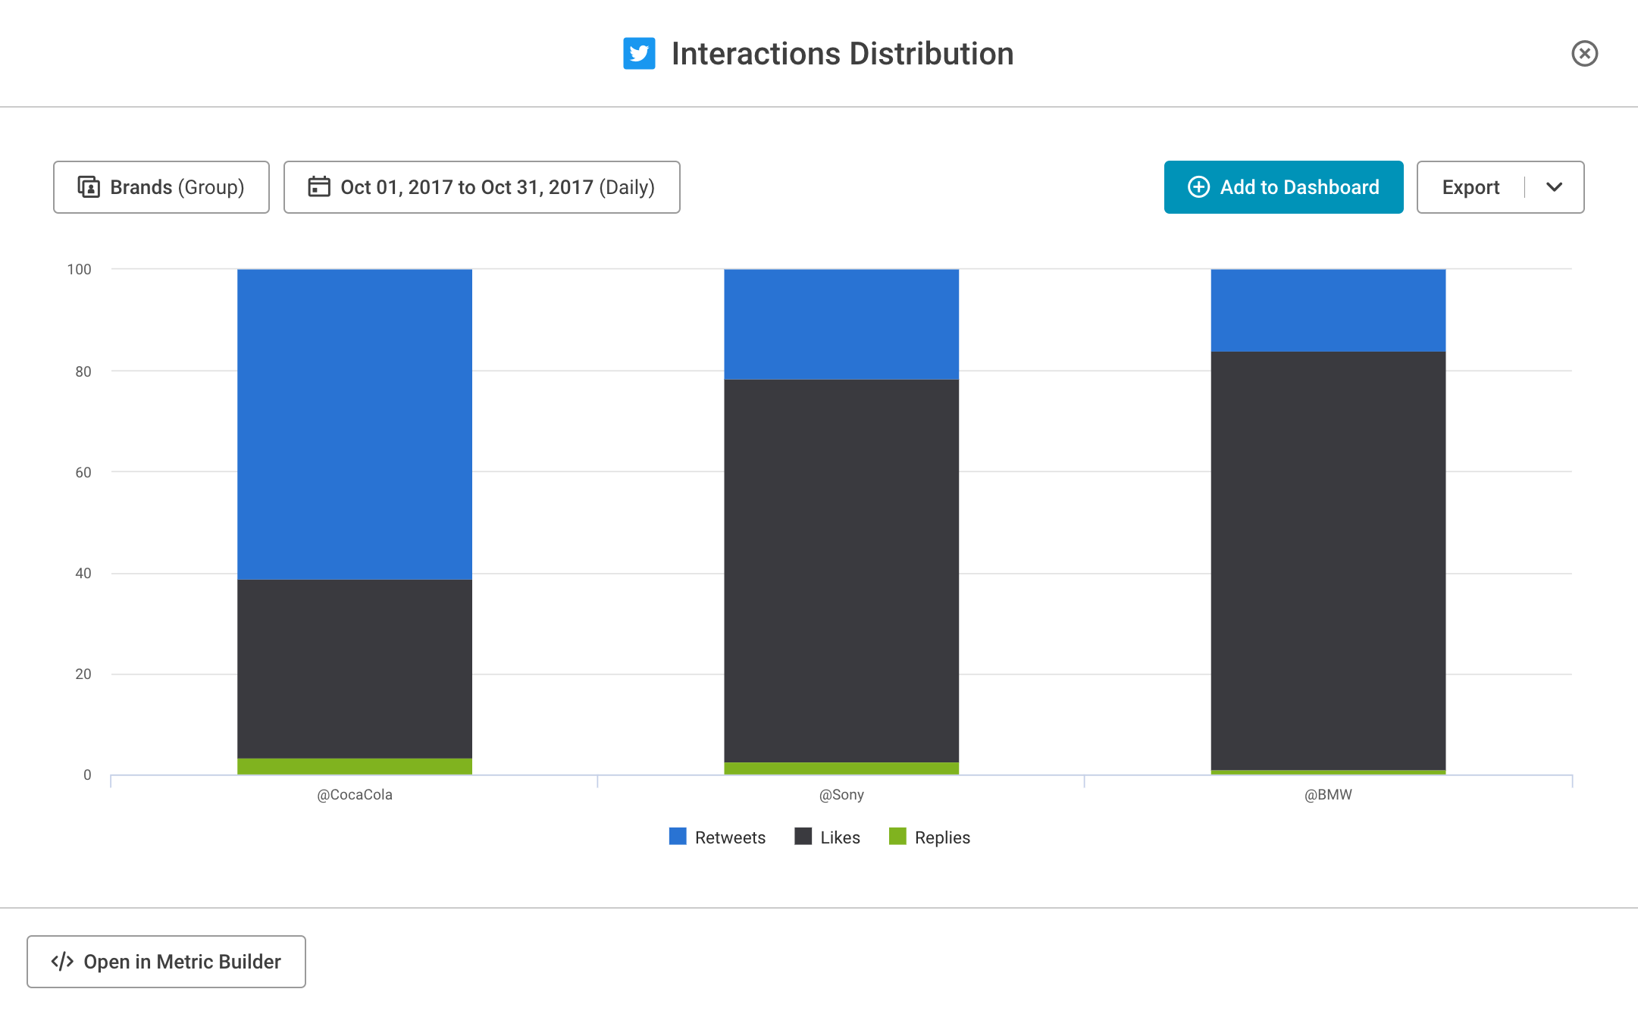The image size is (1638, 1014).
Task: Click the @Sony axis label
Action: coord(841,795)
